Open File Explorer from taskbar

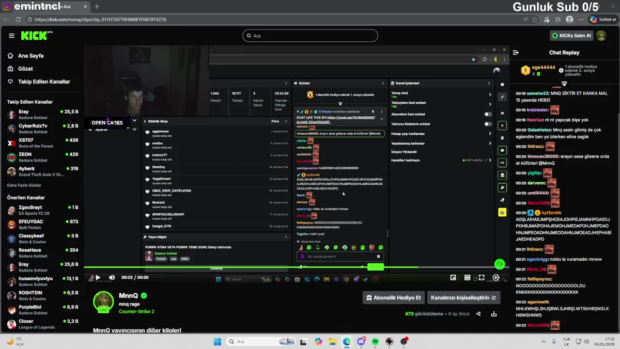click(x=333, y=342)
